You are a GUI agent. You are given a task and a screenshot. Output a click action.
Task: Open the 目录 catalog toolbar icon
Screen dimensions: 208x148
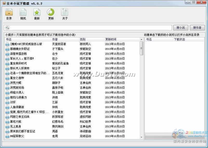point(9,14)
